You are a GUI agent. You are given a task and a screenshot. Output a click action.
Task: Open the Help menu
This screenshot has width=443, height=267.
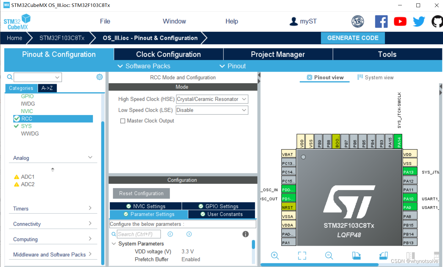pos(232,21)
